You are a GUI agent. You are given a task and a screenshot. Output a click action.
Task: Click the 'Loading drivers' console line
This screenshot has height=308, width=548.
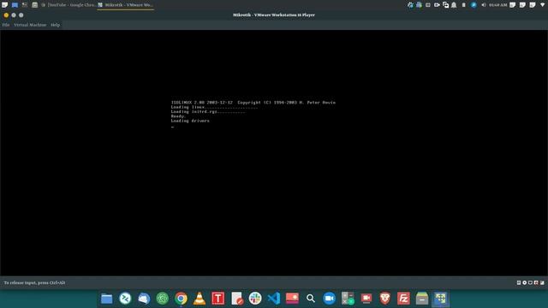(x=190, y=121)
